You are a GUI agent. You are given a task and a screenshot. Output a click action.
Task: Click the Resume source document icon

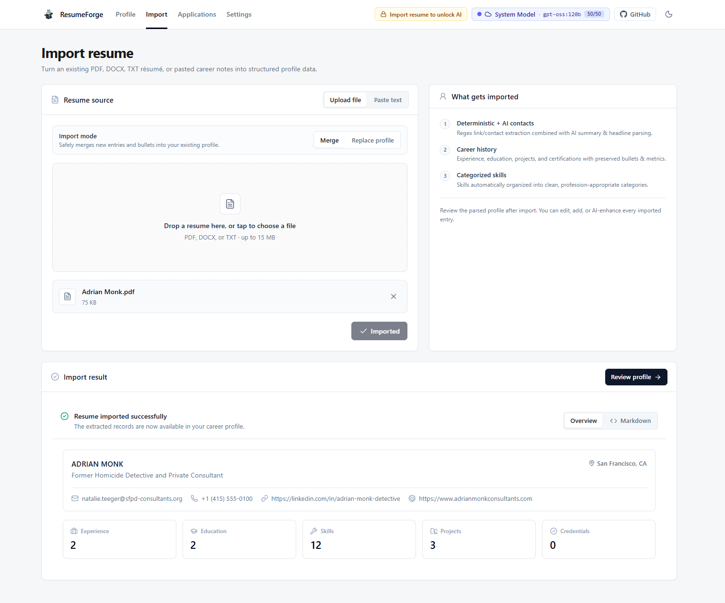(55, 100)
